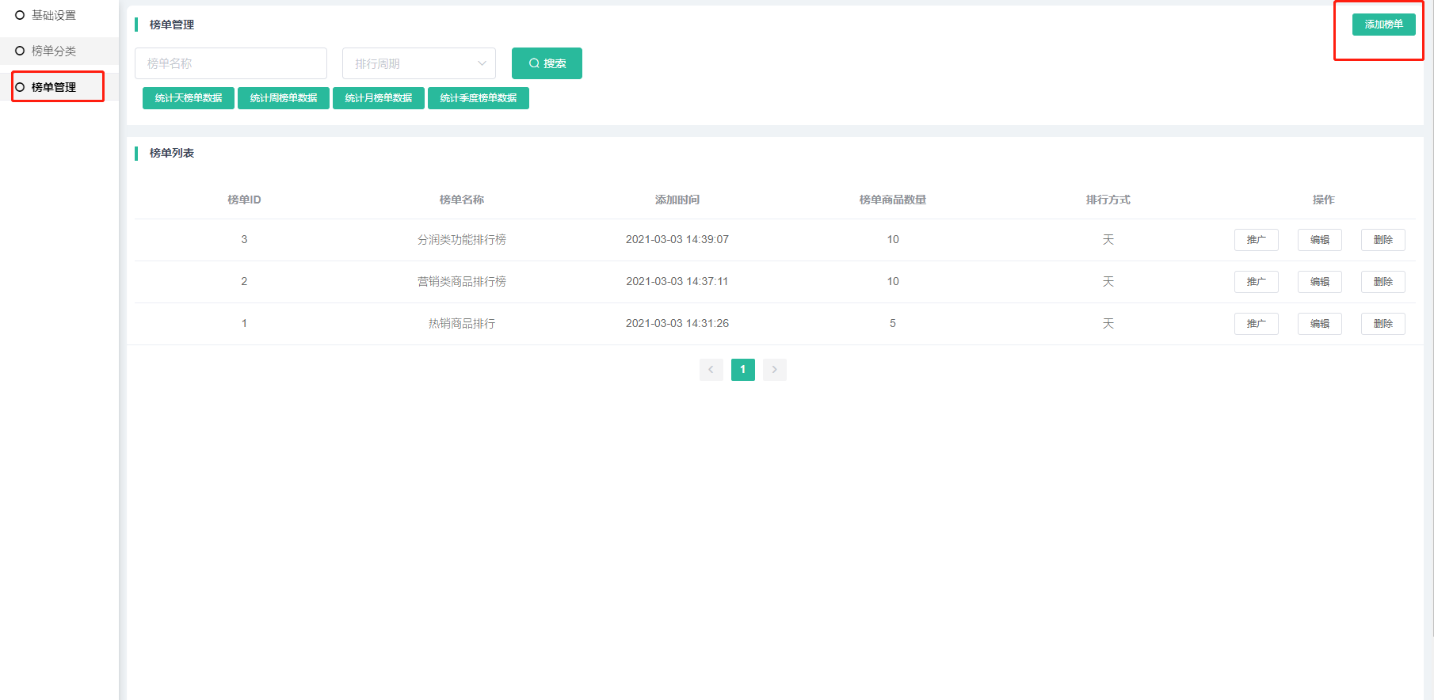Go to next page with right arrow
Screen dimensions: 1434x700
click(x=775, y=370)
